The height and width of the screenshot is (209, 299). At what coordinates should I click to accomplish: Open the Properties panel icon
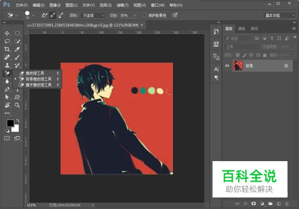click(x=216, y=44)
